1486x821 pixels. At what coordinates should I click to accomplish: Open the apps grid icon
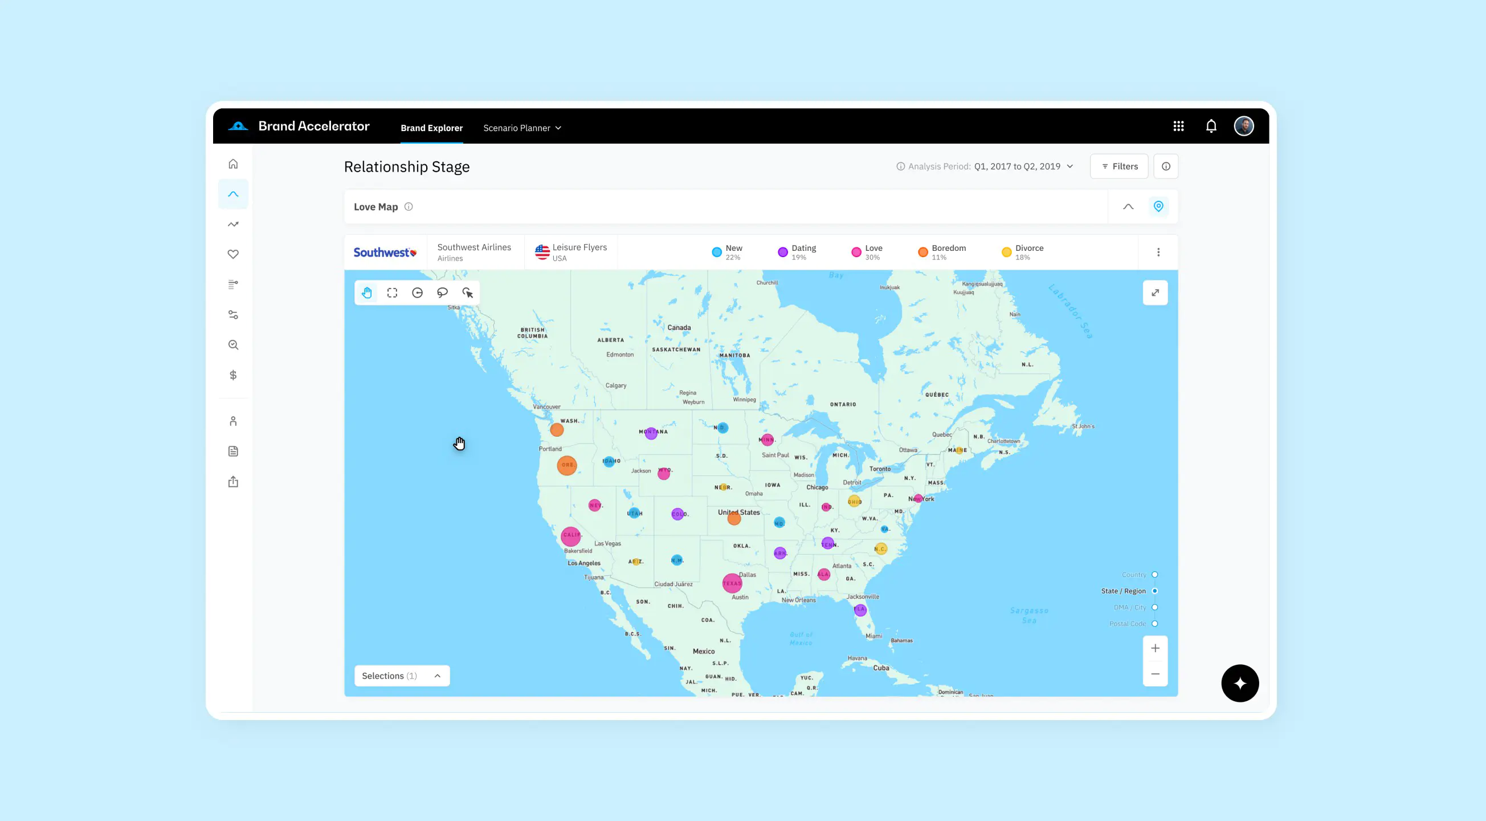click(1178, 126)
